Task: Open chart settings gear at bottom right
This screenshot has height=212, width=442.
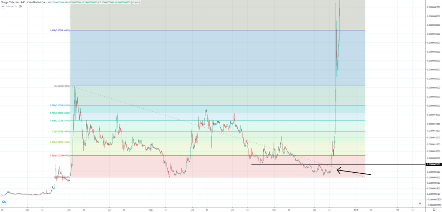Action: [x=434, y=209]
